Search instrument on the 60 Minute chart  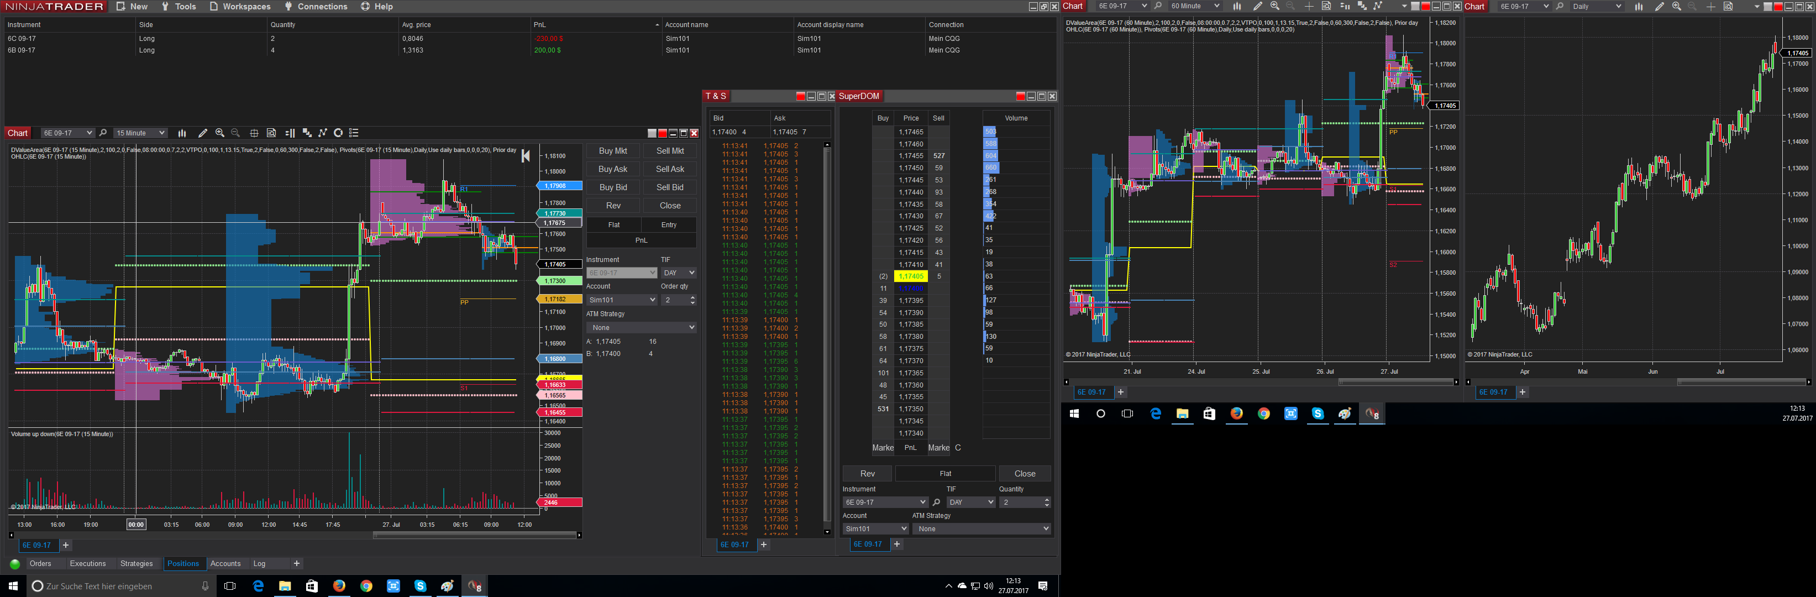click(x=1158, y=6)
